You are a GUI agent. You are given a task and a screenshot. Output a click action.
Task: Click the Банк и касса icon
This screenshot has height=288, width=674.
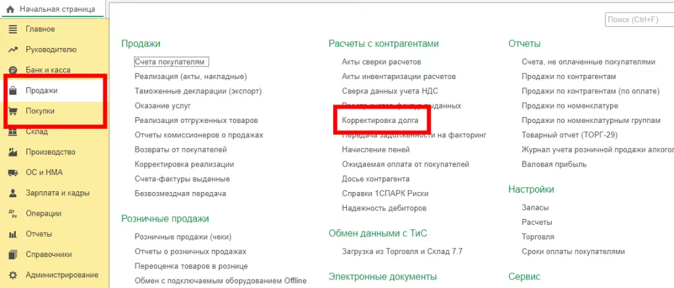point(13,70)
